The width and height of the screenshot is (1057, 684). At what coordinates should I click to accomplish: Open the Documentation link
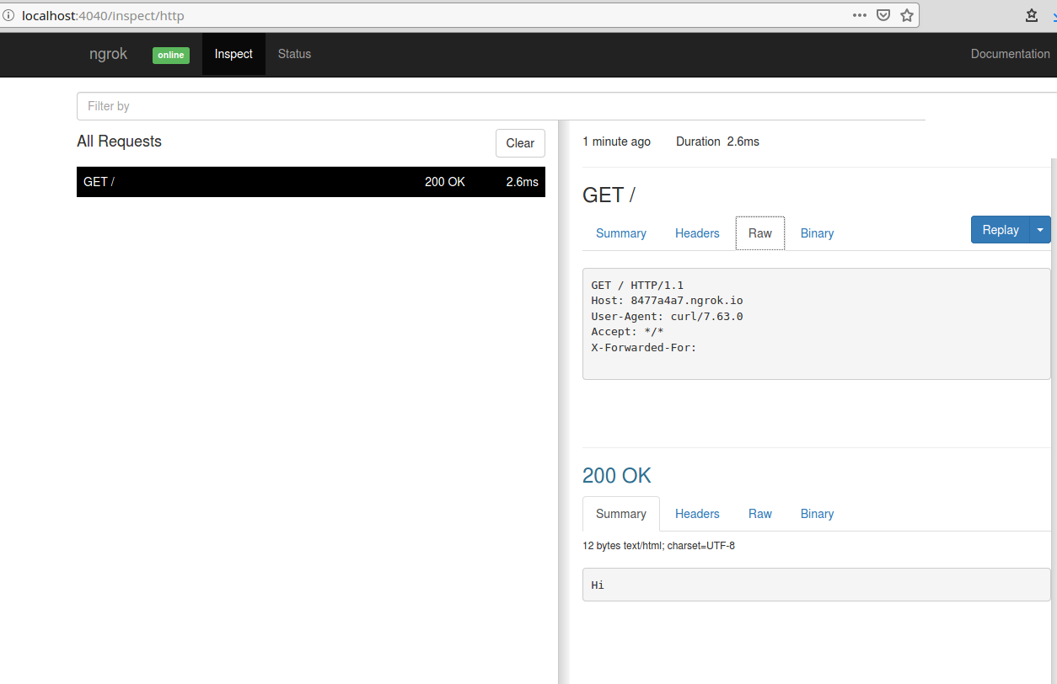tap(1010, 54)
